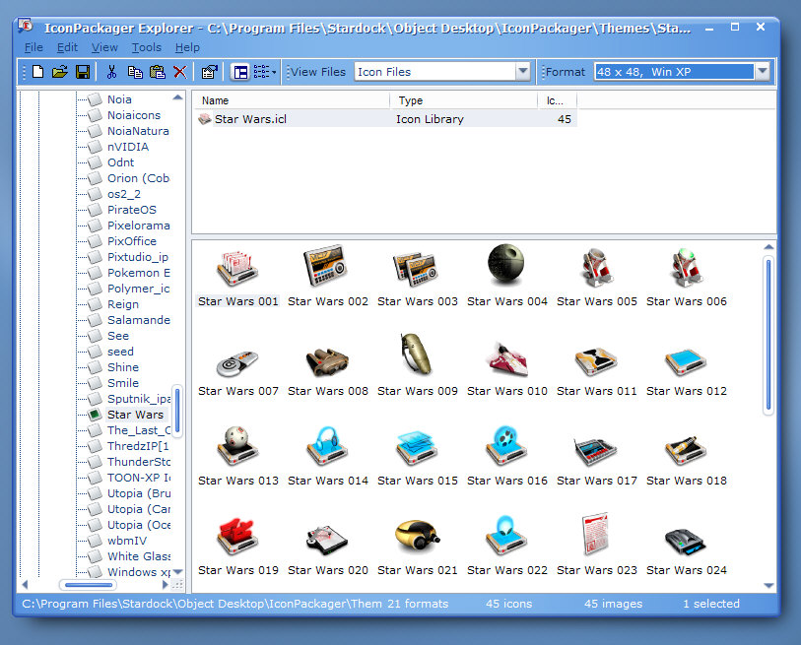The width and height of the screenshot is (801, 645).
Task: Delete selection with the red X icon
Action: (178, 72)
